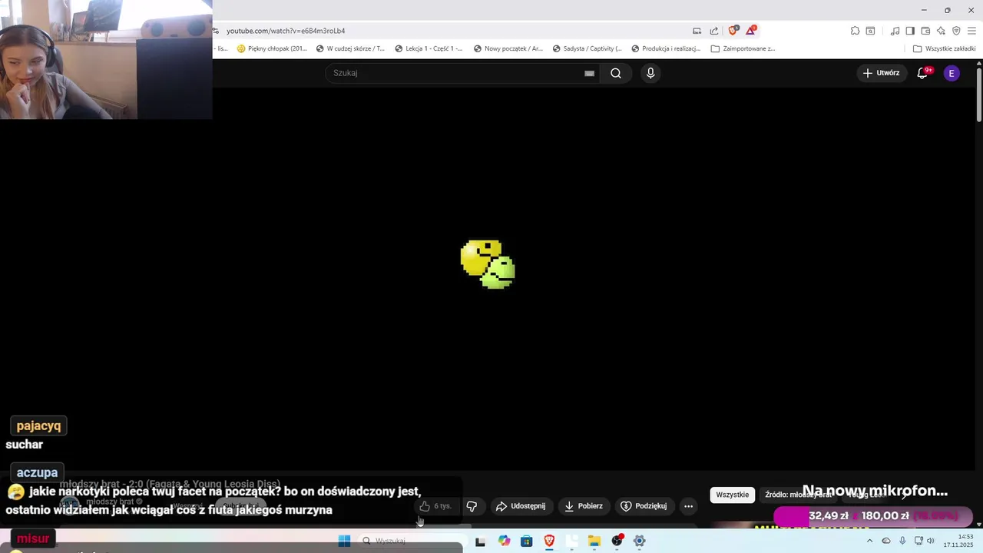Click the VPN shield icon
The image size is (983, 553).
[956, 31]
